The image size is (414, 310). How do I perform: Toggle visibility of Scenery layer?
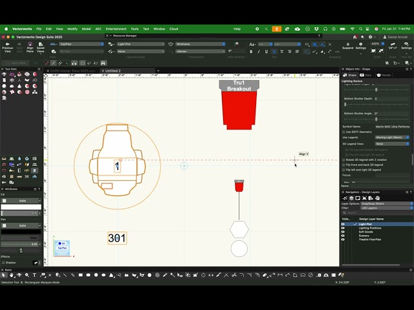(x=343, y=236)
